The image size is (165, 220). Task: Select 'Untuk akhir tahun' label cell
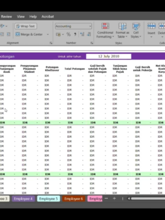tap(69, 56)
